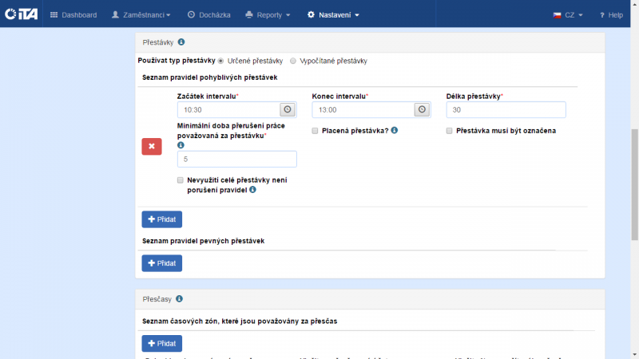Delete break rule with red X button
639x359 pixels.
(152, 146)
